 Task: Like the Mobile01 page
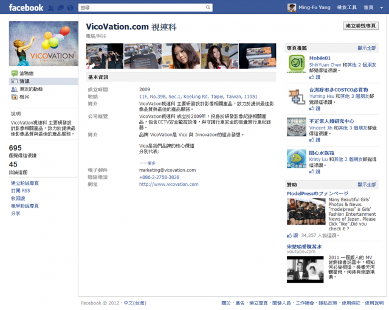[x=315, y=77]
